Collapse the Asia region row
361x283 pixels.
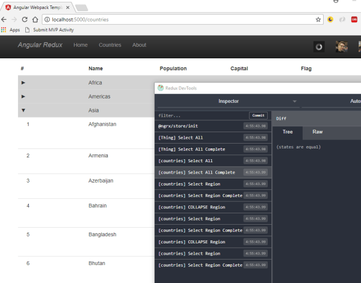click(x=23, y=111)
